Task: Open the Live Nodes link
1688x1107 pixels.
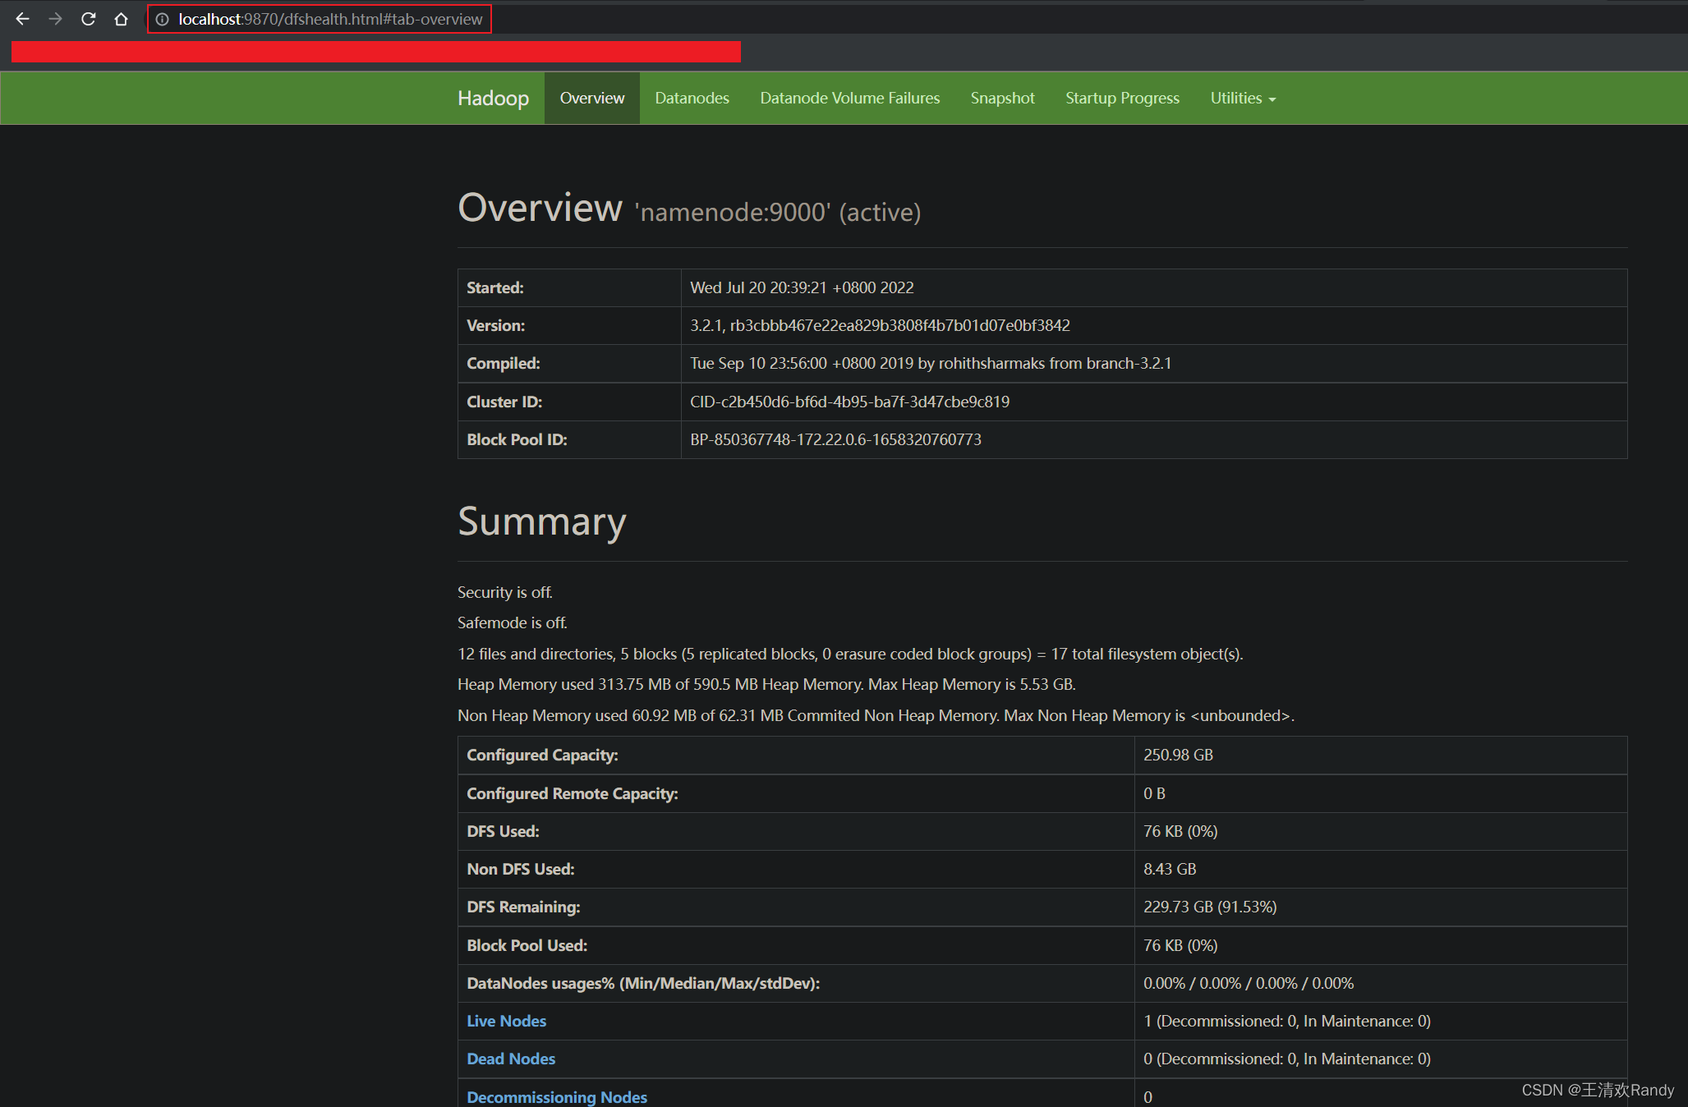Action: [x=506, y=1021]
